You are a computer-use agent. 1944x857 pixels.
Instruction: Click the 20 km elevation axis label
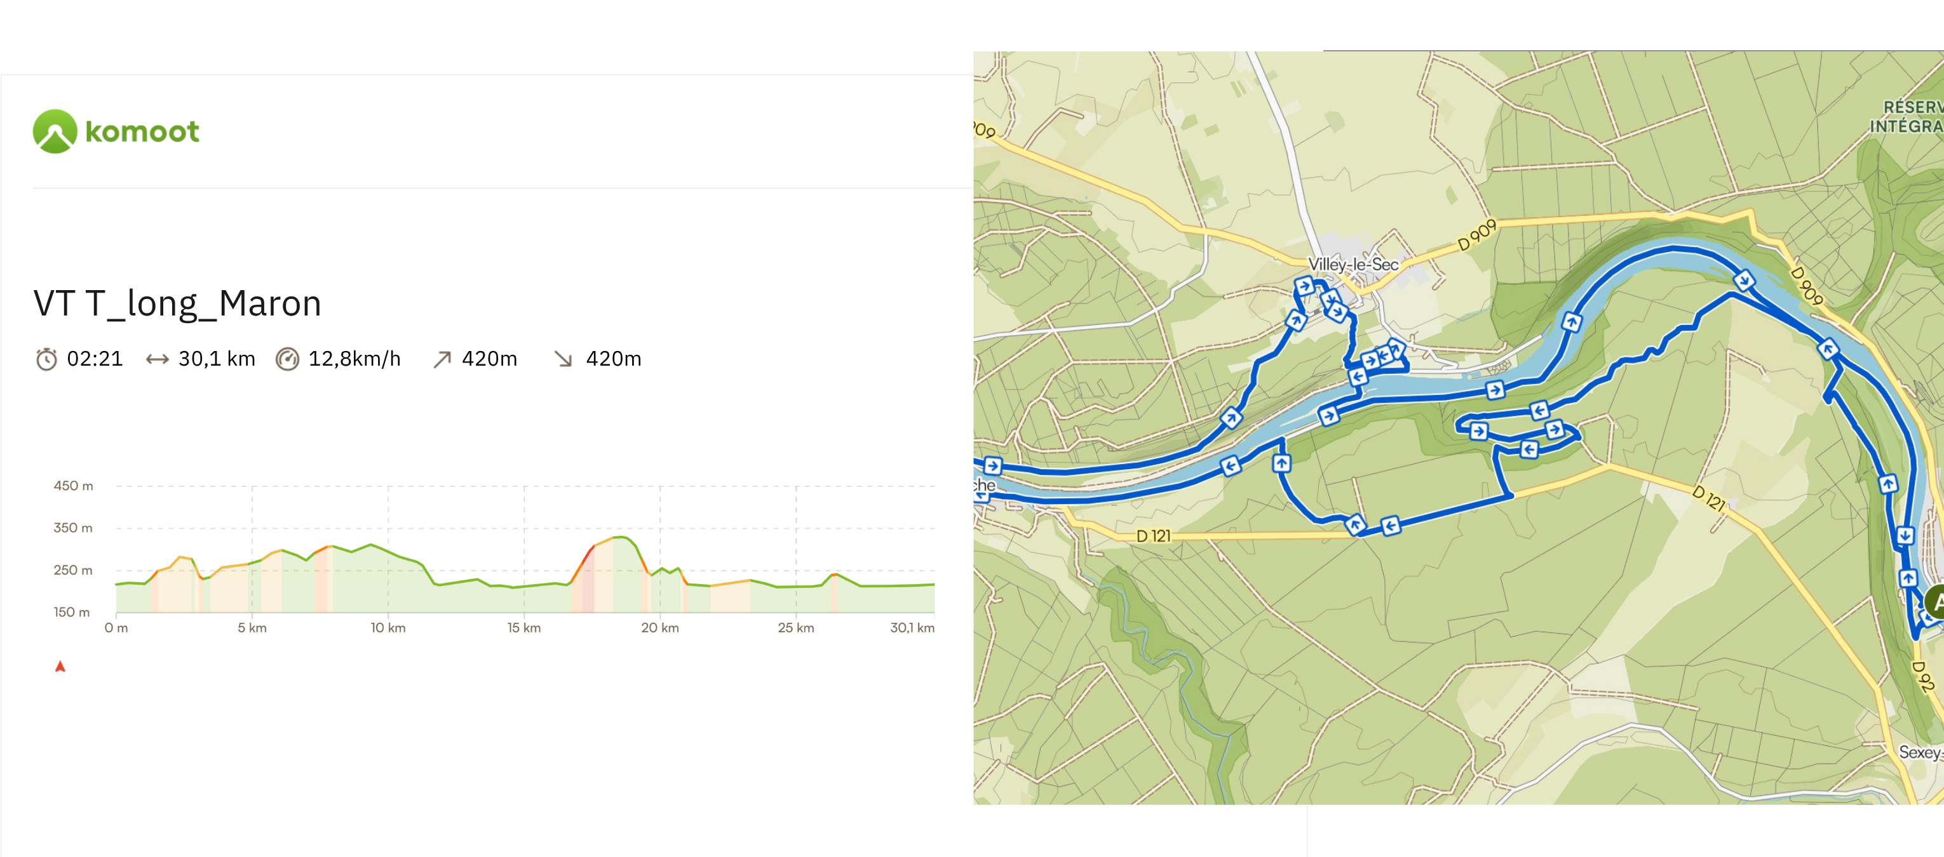(659, 628)
